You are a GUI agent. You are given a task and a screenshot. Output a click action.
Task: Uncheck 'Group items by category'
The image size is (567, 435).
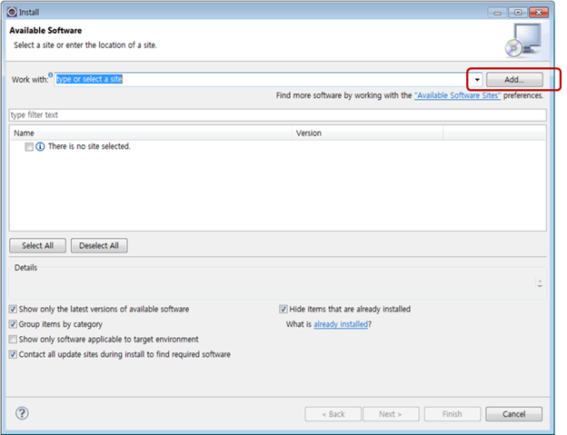coord(13,324)
